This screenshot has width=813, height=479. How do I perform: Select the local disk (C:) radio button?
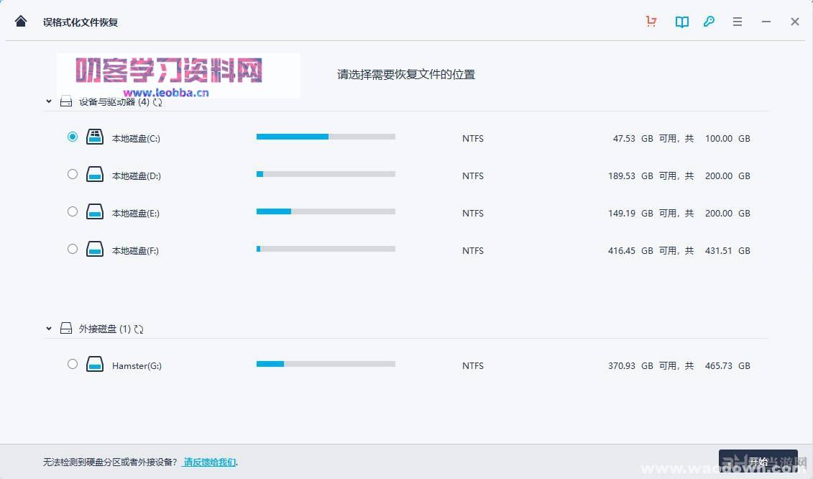coord(73,137)
